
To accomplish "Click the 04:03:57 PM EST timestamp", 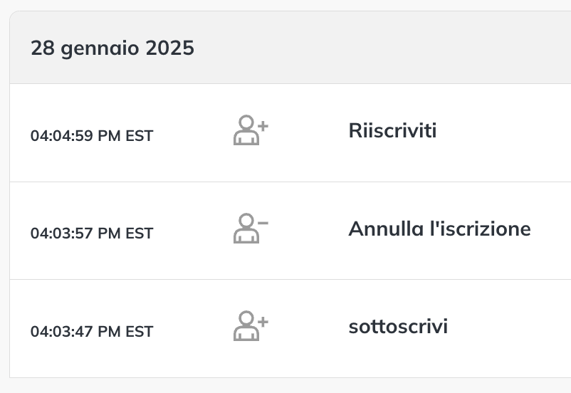I will point(92,233).
